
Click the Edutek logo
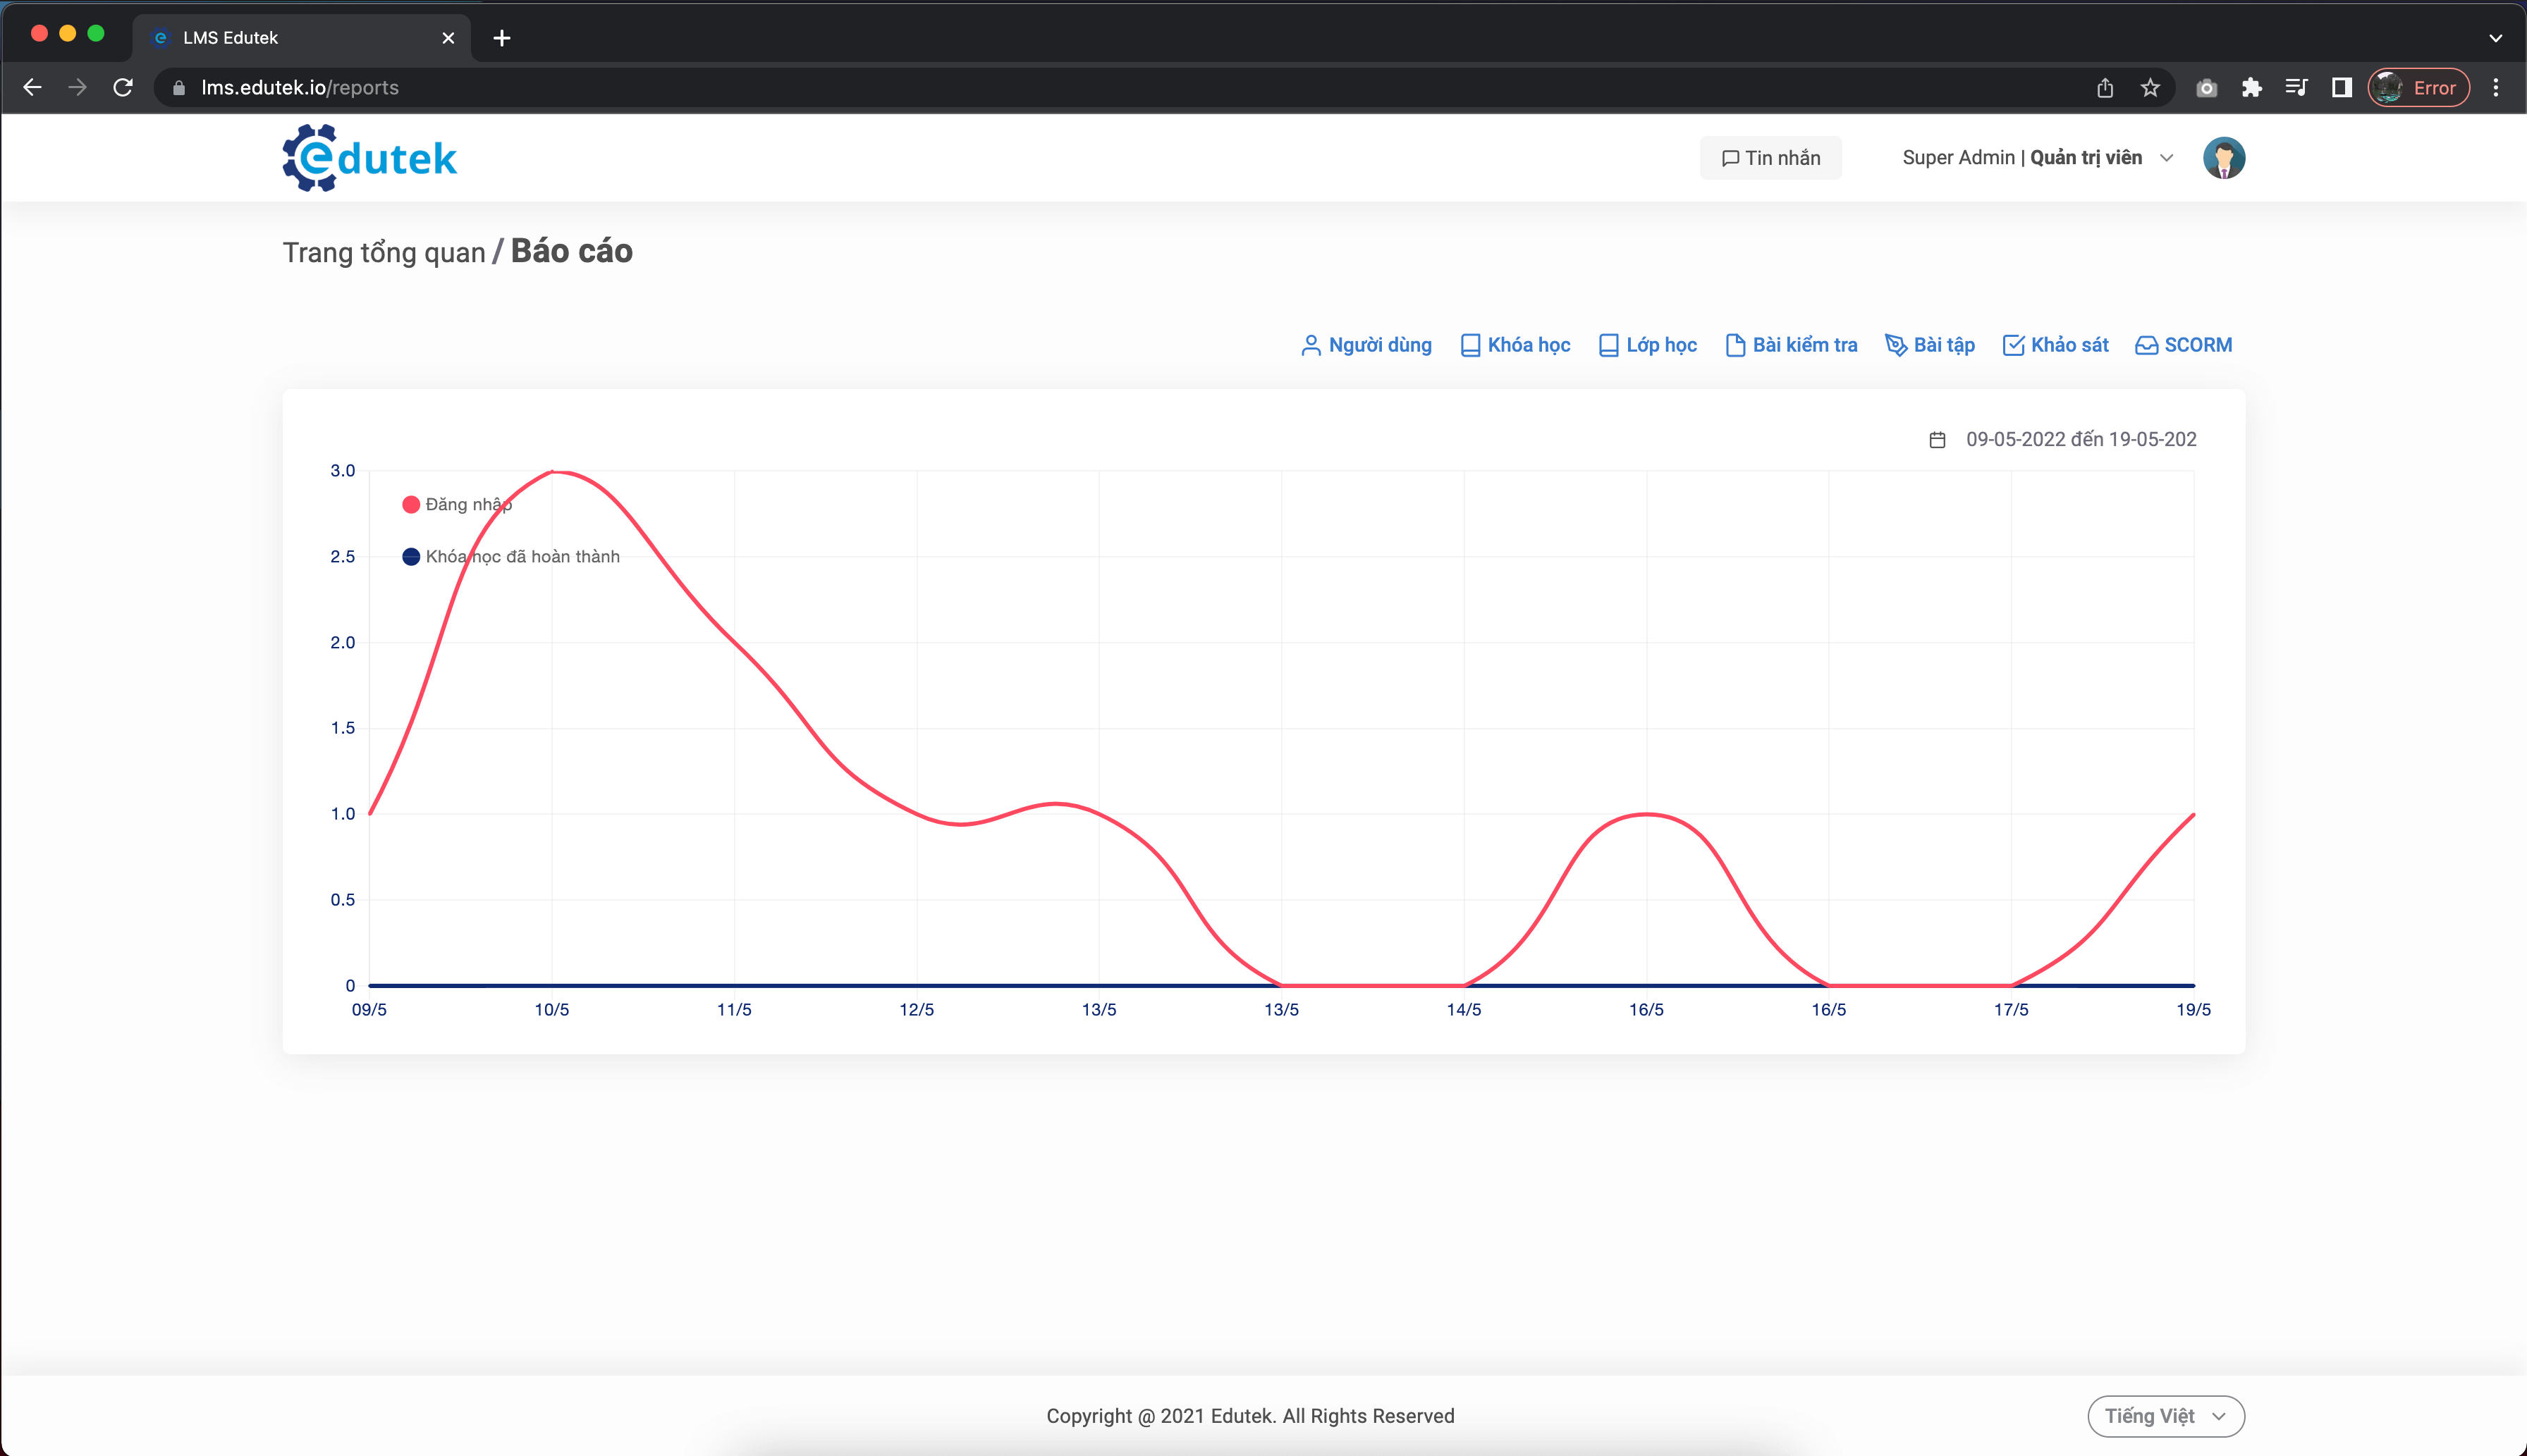(x=369, y=158)
